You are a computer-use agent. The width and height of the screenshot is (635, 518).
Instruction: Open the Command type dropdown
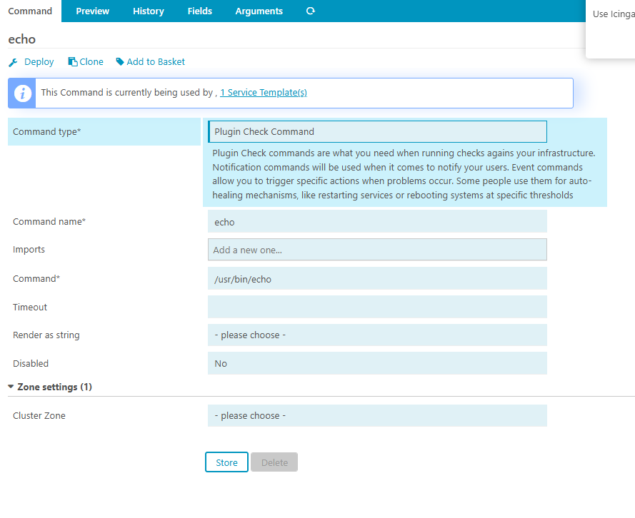click(x=377, y=132)
